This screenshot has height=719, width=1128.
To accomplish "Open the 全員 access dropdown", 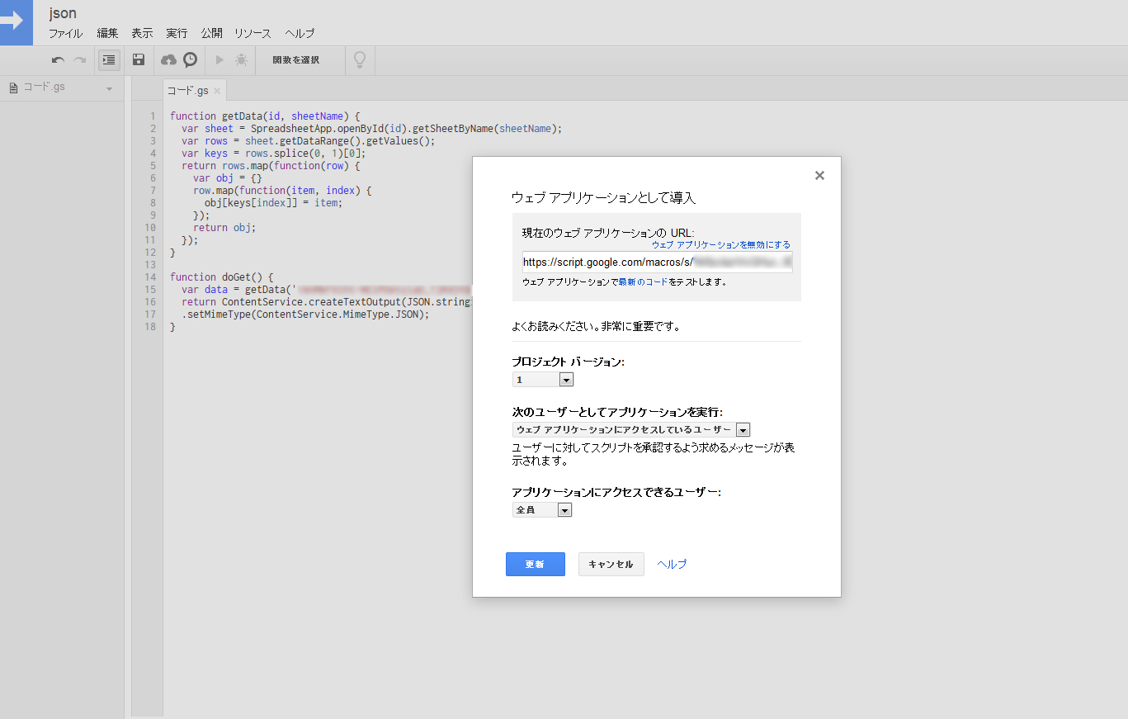I will point(565,509).
